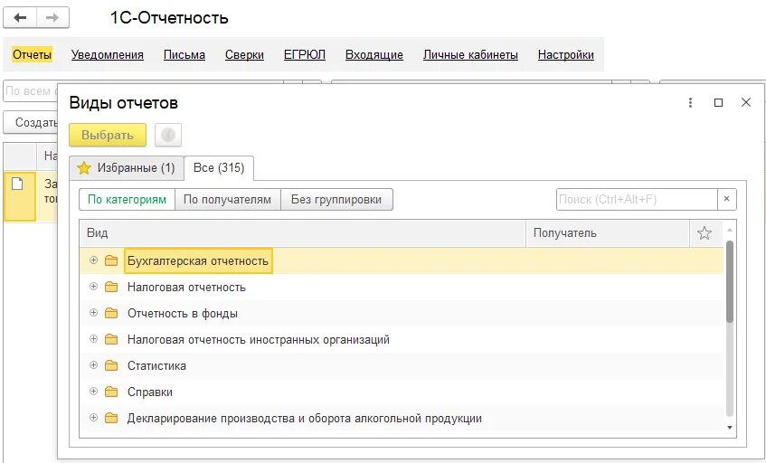Click the Справки folder icon
The height and width of the screenshot is (463, 766).
click(111, 392)
